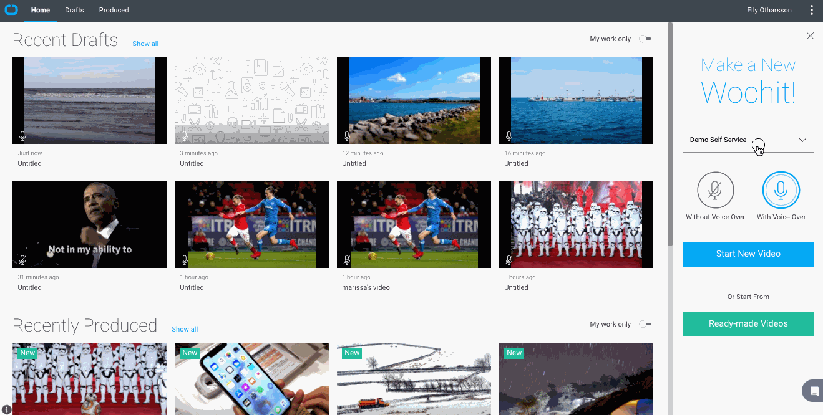Open the snowy field produced video thumbnail

[414, 379]
